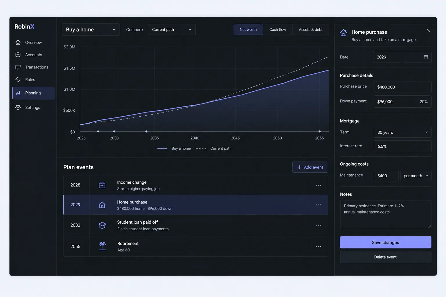Open the more options for Income change
446x297 pixels.
tap(319, 185)
